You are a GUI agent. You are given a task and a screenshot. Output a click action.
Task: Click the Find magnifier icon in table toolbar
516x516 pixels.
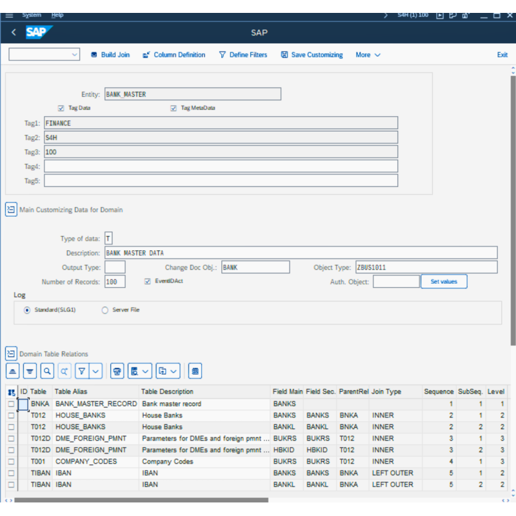click(x=47, y=371)
